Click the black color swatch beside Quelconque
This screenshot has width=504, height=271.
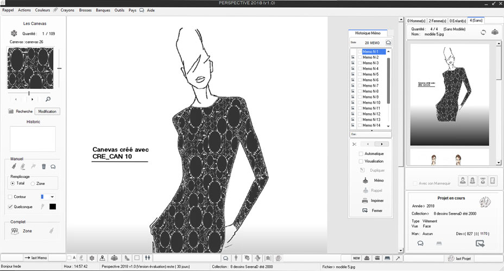[x=53, y=207]
